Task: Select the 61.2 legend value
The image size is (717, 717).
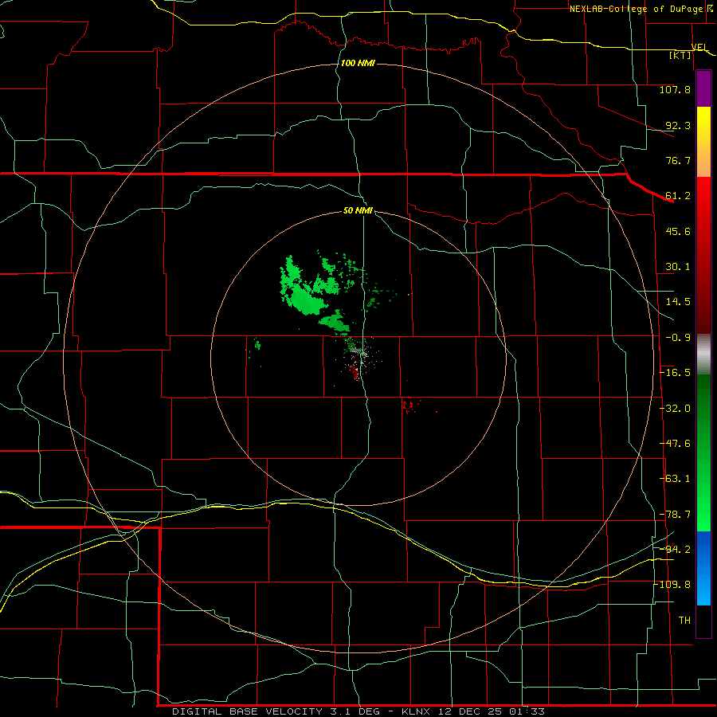Action: pos(678,196)
